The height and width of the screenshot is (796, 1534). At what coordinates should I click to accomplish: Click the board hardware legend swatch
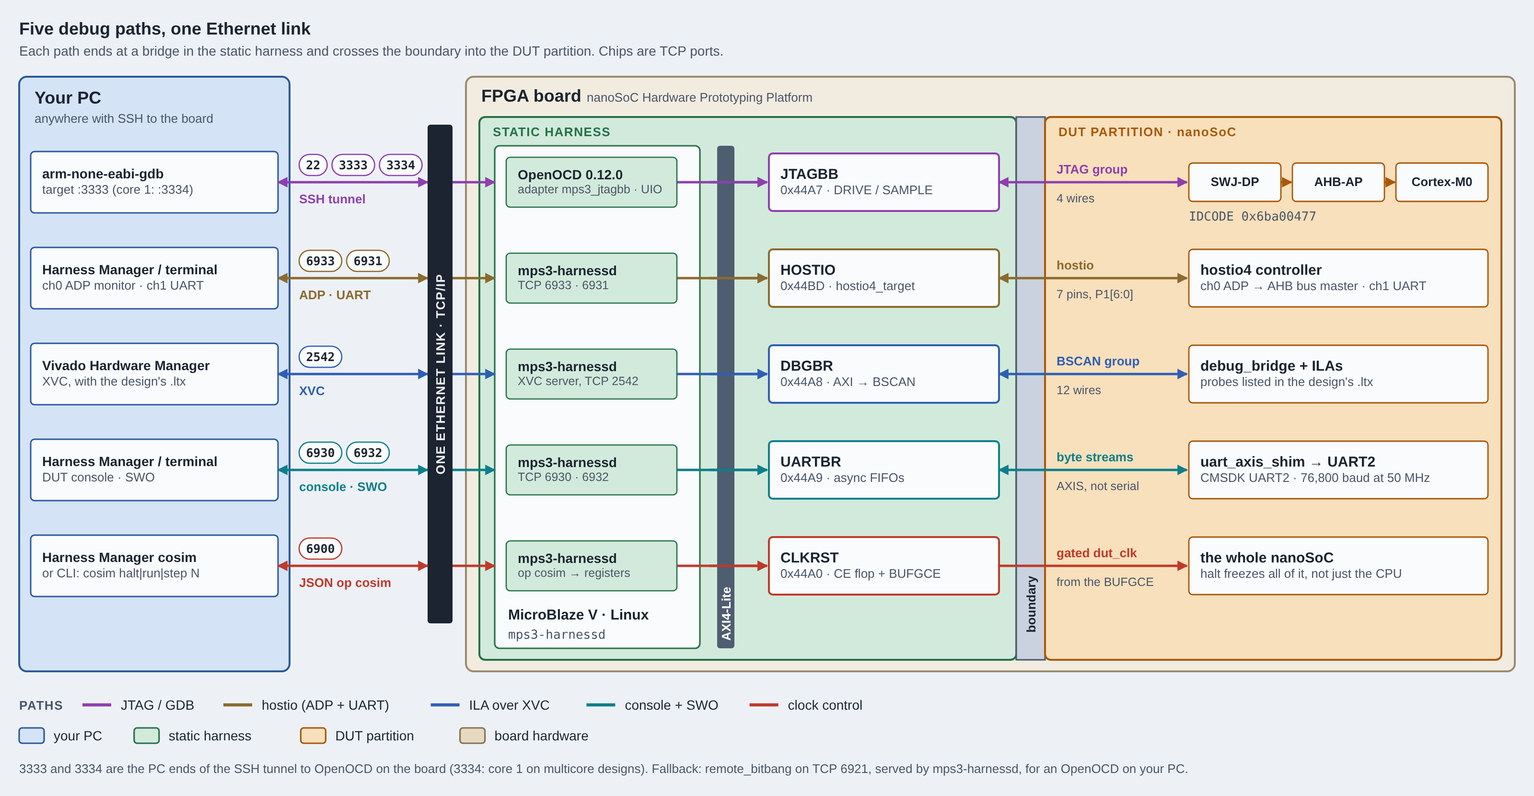click(472, 735)
